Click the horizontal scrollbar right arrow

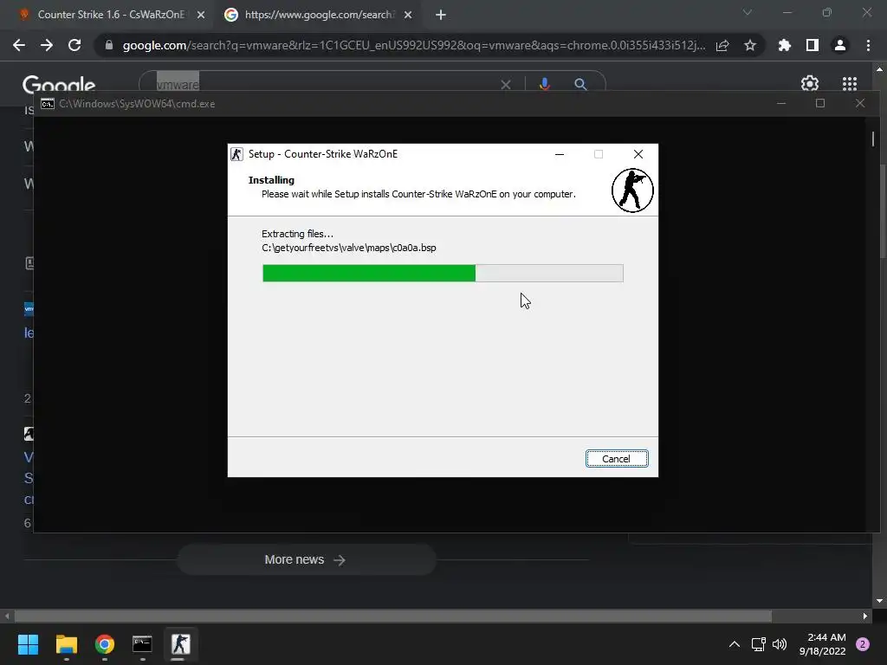click(865, 616)
